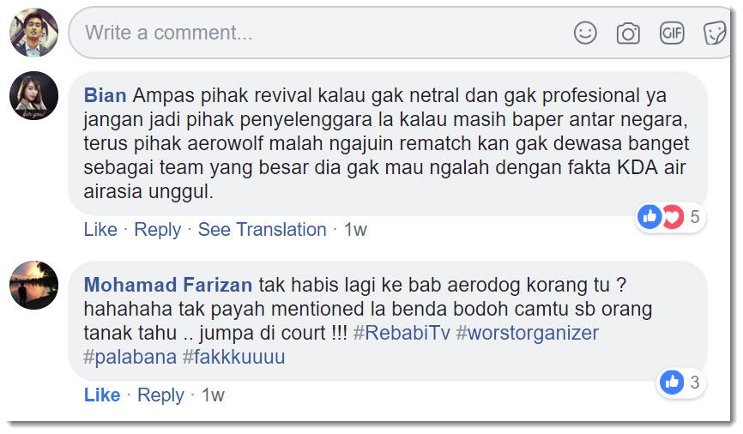743x434 pixels.
Task: Like Bian's comment
Action: click(x=100, y=229)
